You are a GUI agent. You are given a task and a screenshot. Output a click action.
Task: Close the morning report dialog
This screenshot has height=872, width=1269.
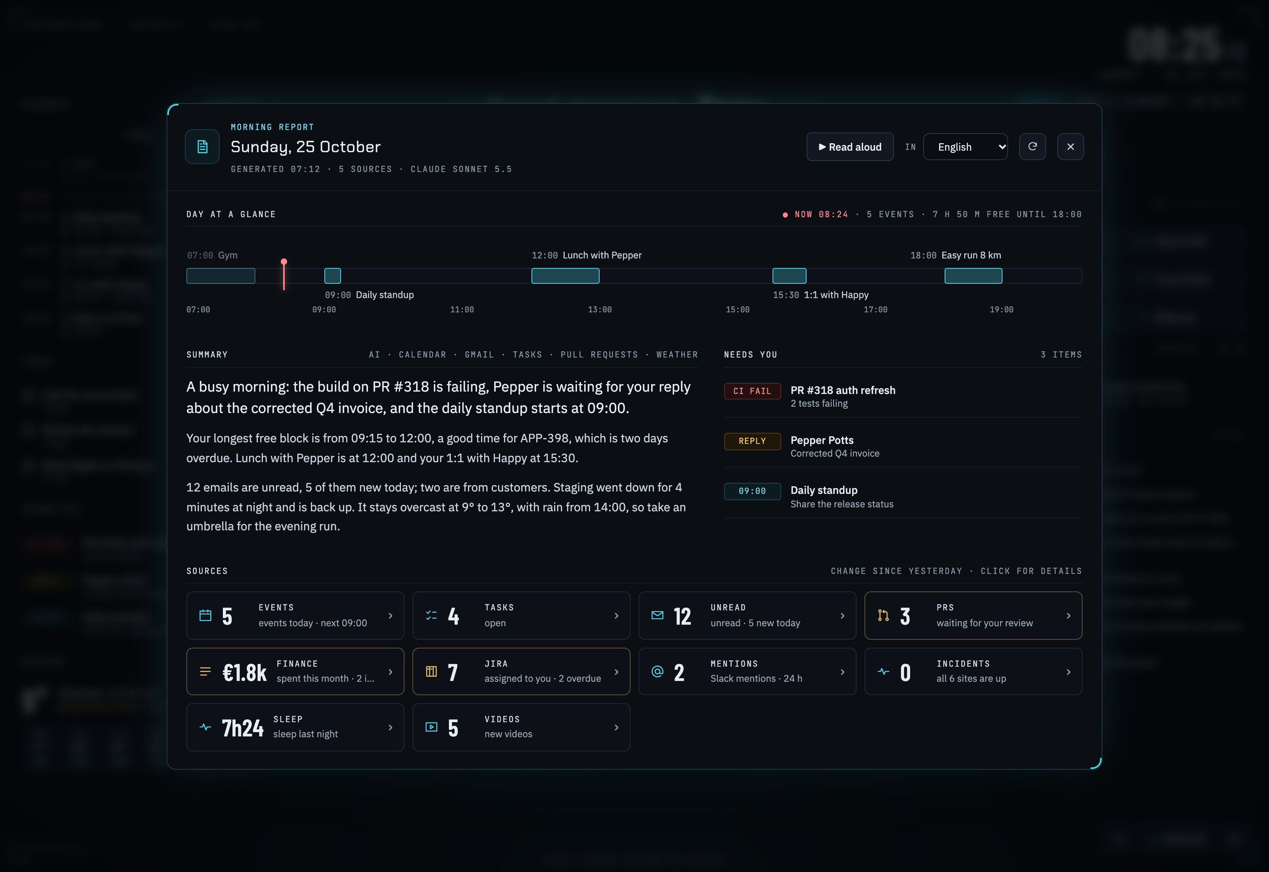[1071, 146]
